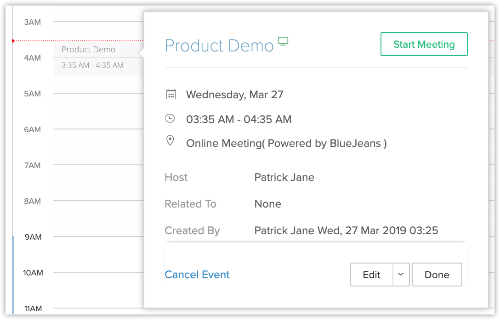
Task: Select the Wednesday, Mar 27 date text
Action: pos(235,95)
